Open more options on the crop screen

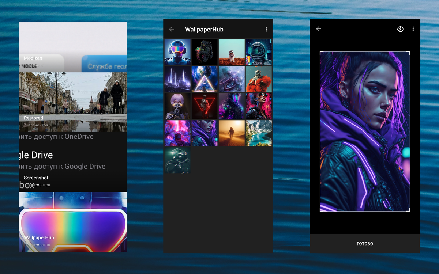click(x=413, y=29)
